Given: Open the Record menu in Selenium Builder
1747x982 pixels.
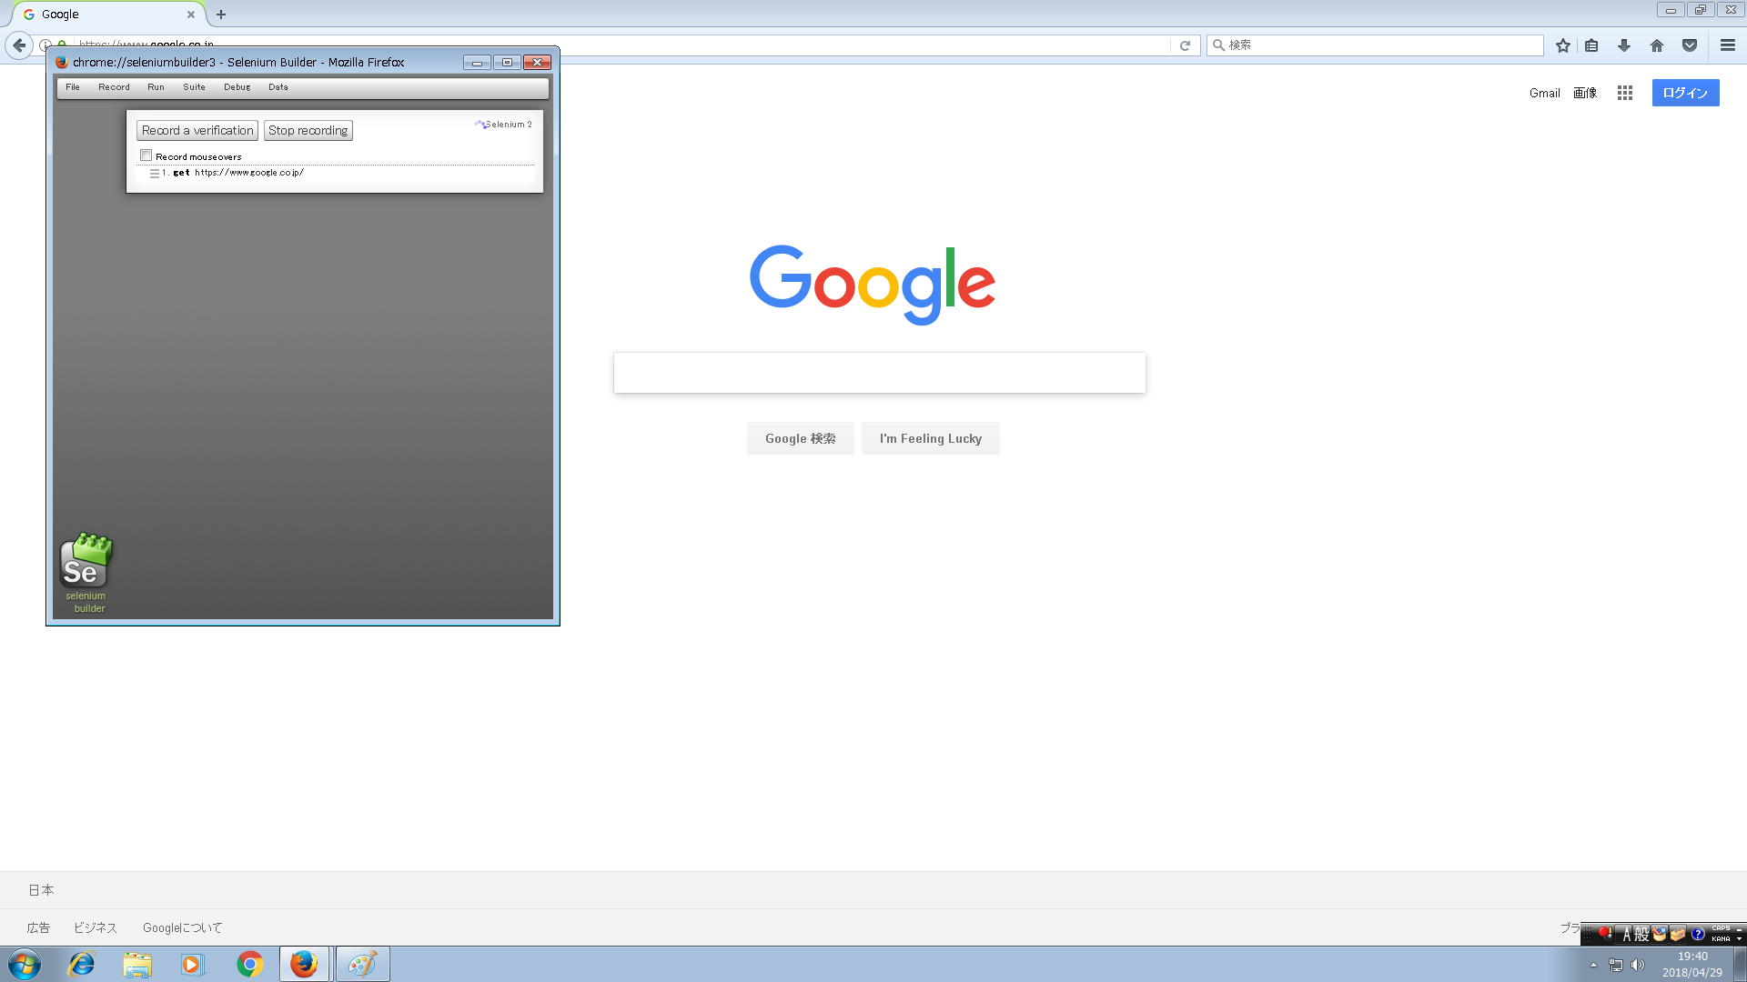Looking at the screenshot, I should (114, 87).
